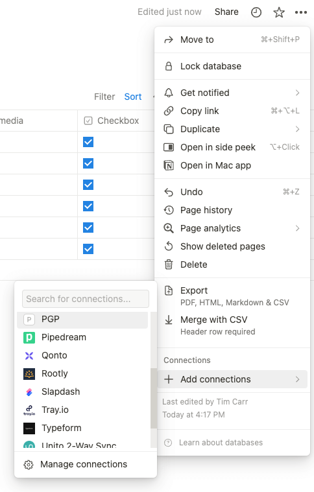The height and width of the screenshot is (492, 314).
Task: Open the updates clock icon
Action: (256, 12)
